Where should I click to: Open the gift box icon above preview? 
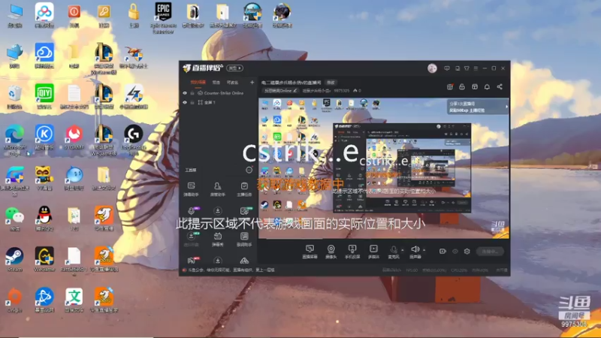(x=450, y=87)
